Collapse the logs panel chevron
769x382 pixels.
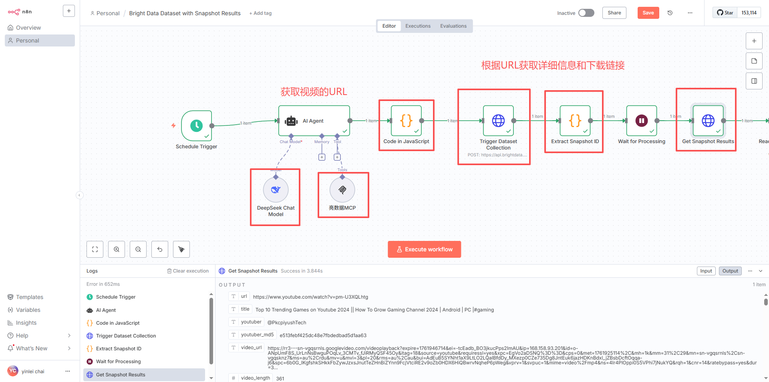pyautogui.click(x=761, y=271)
